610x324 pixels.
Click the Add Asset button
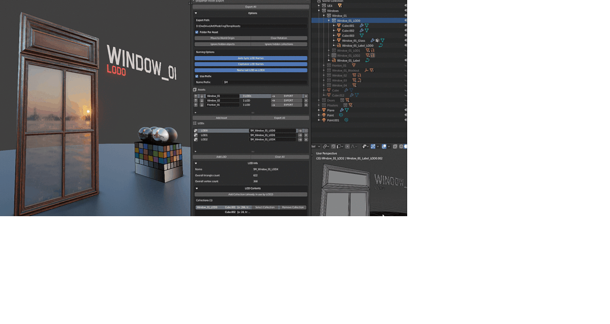click(x=222, y=118)
